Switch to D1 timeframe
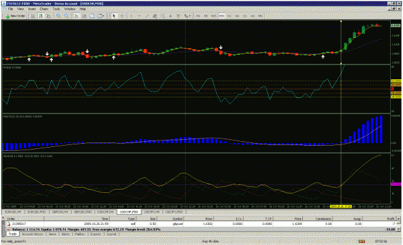The width and height of the screenshot is (403, 245). tap(245, 16)
